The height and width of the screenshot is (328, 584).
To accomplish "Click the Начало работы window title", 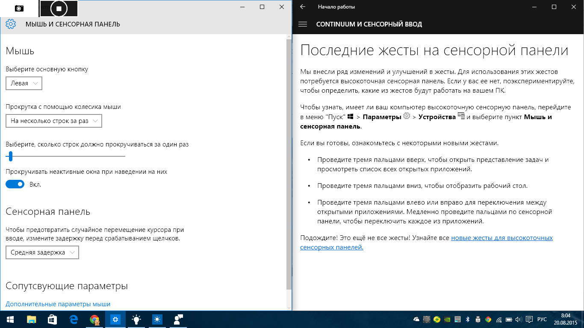I will tap(336, 7).
